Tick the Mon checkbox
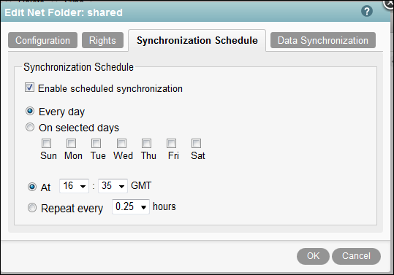 71,144
